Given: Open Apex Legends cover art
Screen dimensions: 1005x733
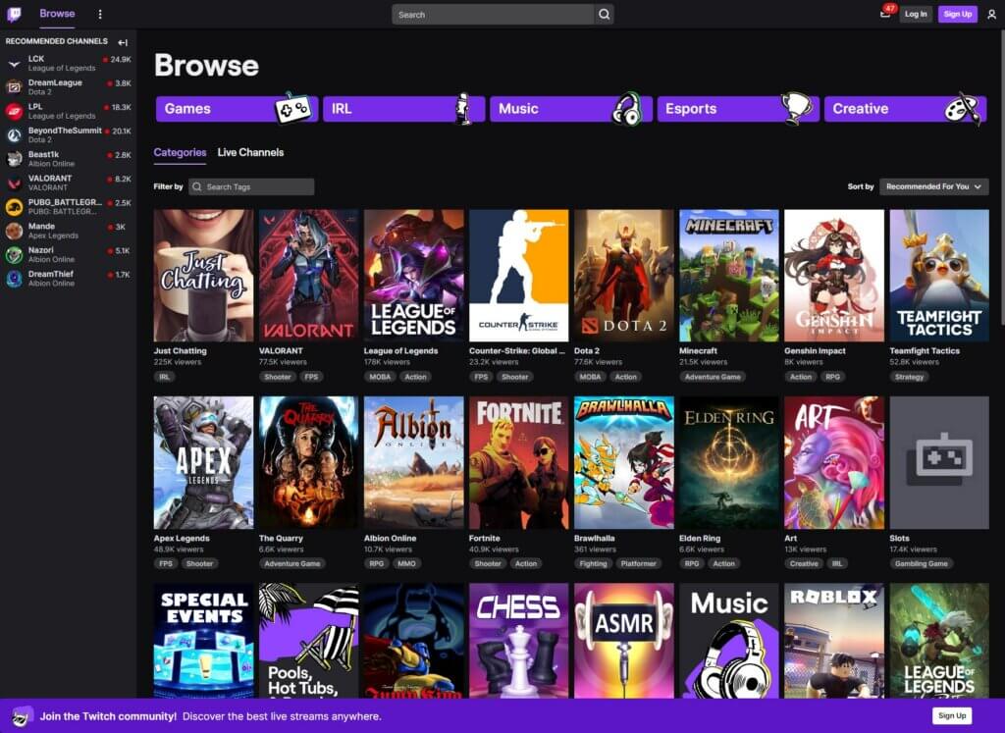Looking at the screenshot, I should pyautogui.click(x=203, y=462).
